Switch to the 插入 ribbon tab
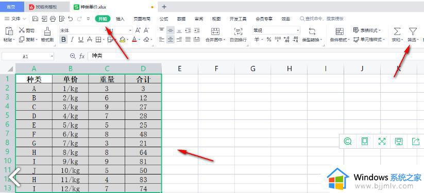 pos(120,19)
